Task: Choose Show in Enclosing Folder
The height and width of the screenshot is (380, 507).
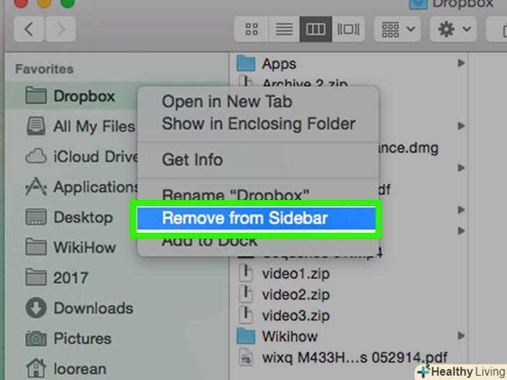Action: tap(258, 124)
